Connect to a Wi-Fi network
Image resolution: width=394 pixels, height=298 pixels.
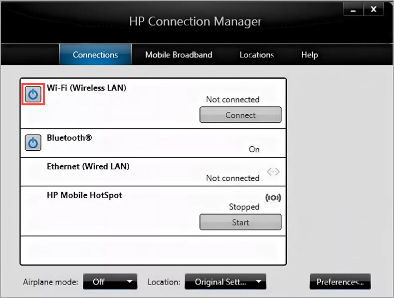(x=240, y=115)
